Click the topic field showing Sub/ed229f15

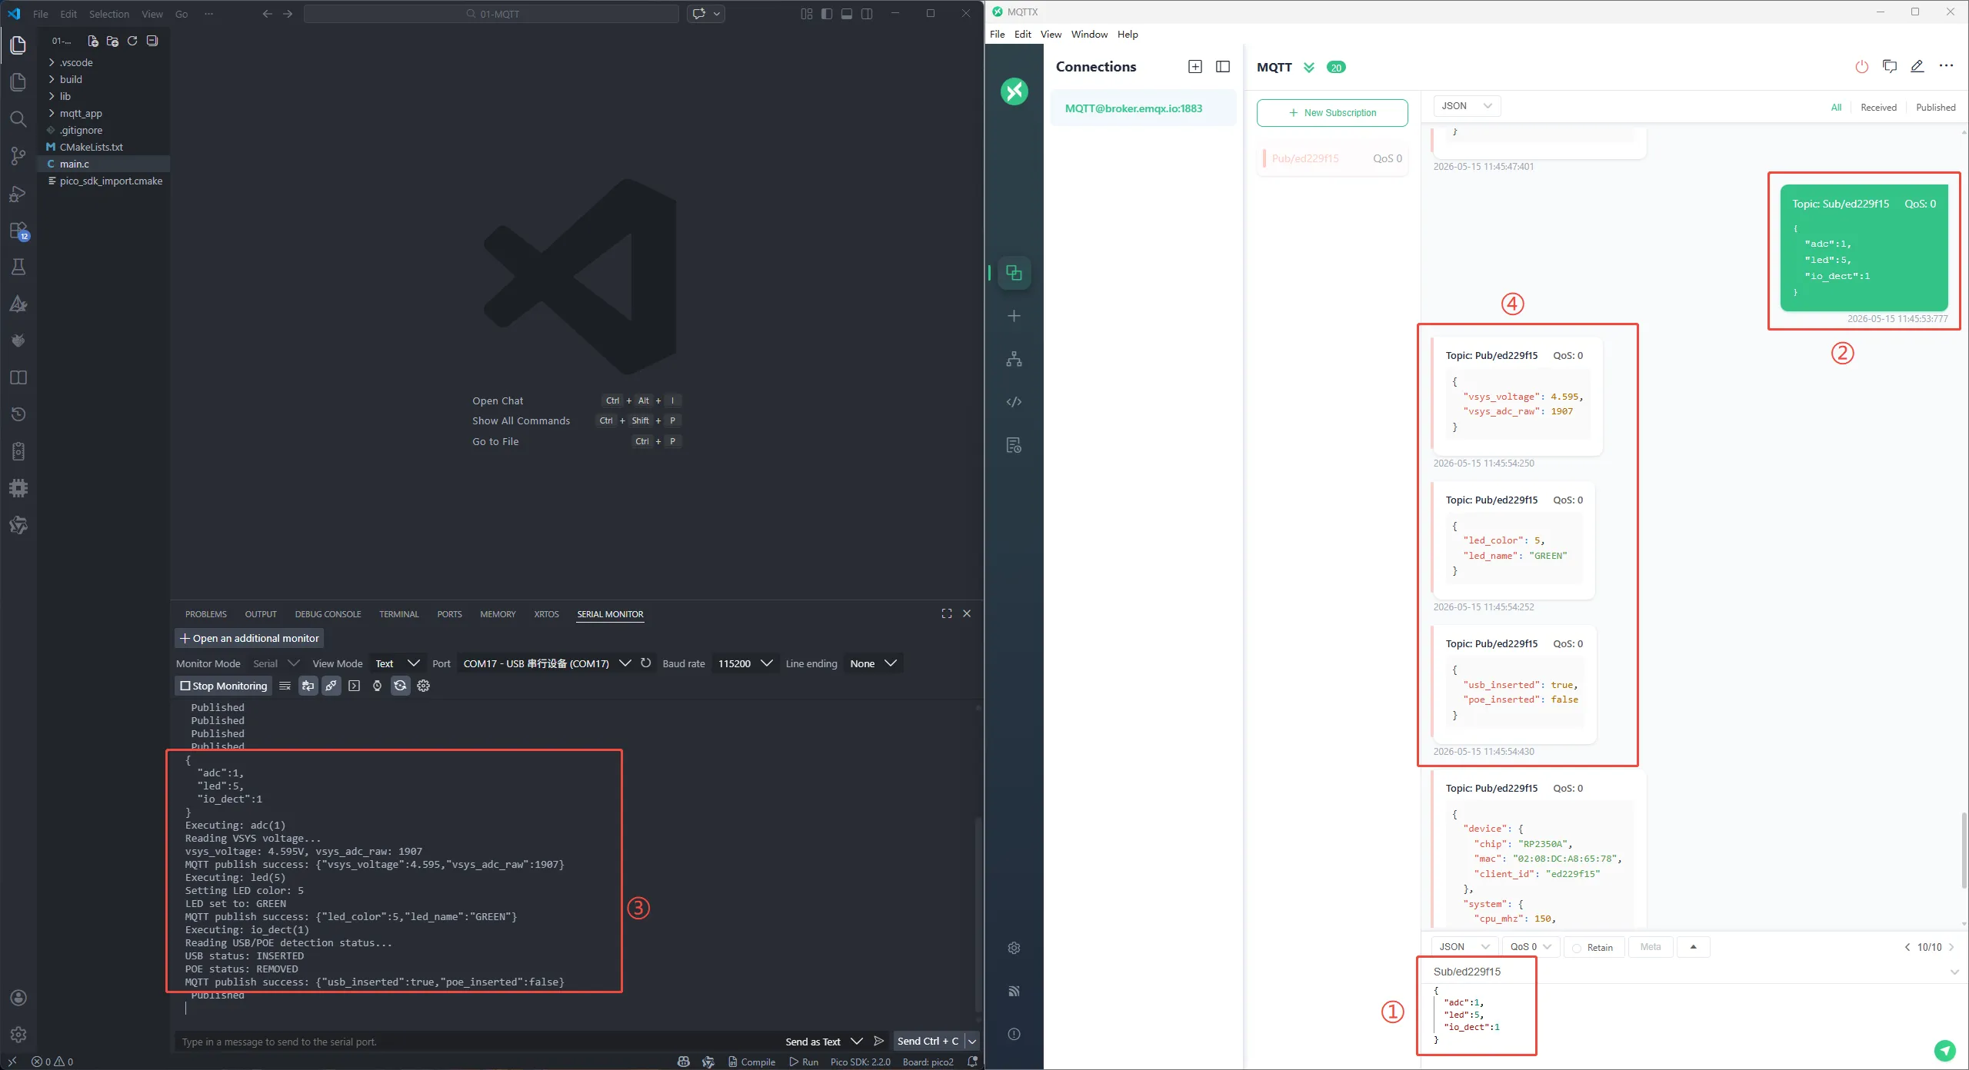click(1692, 972)
